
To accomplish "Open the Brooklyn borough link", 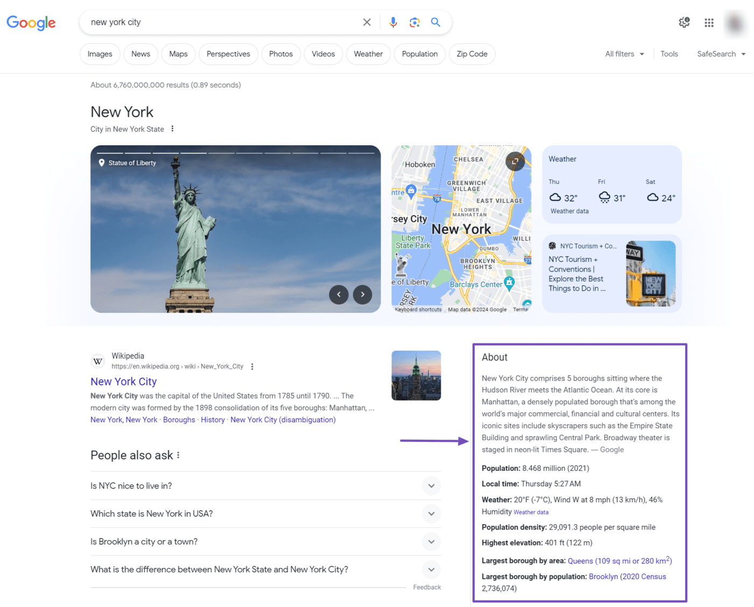I will (603, 576).
